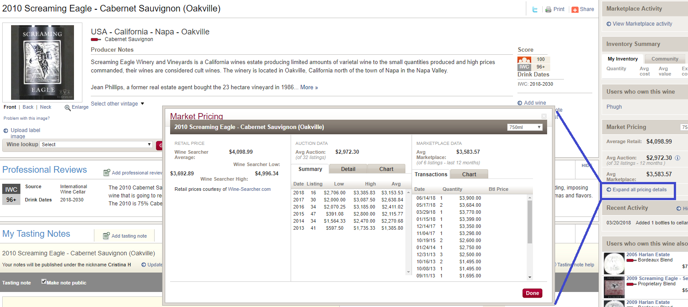
Task: Click the 2018 row in auction summary
Action: click(x=348, y=193)
